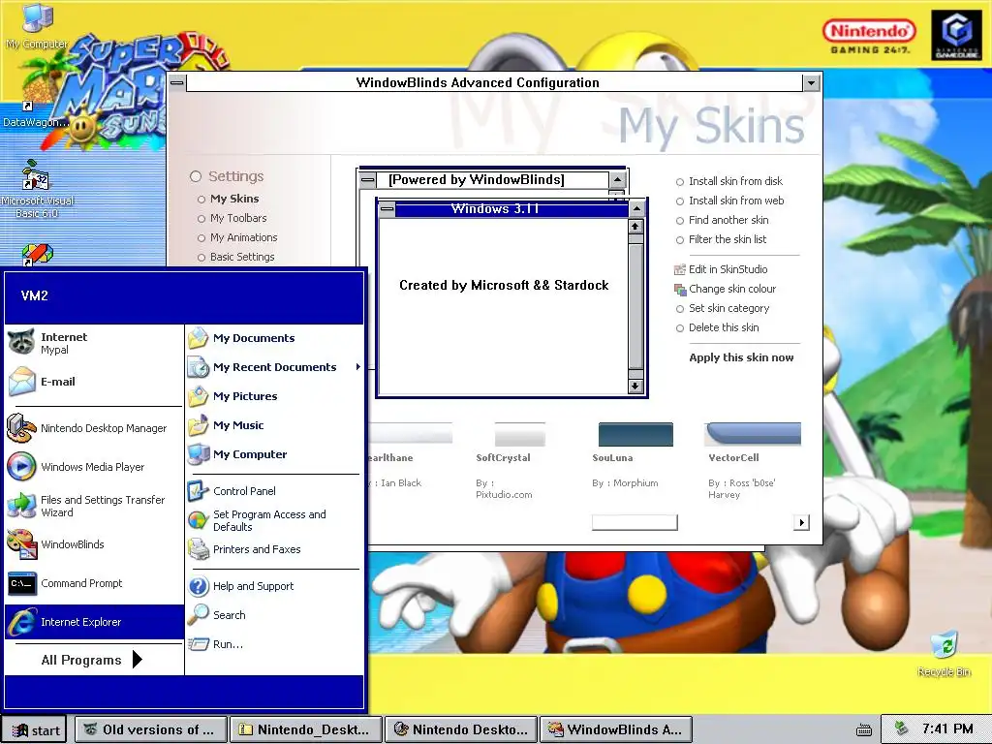The image size is (992, 744).
Task: Launch Internet Explorer from Start menu
Action: coord(94,622)
